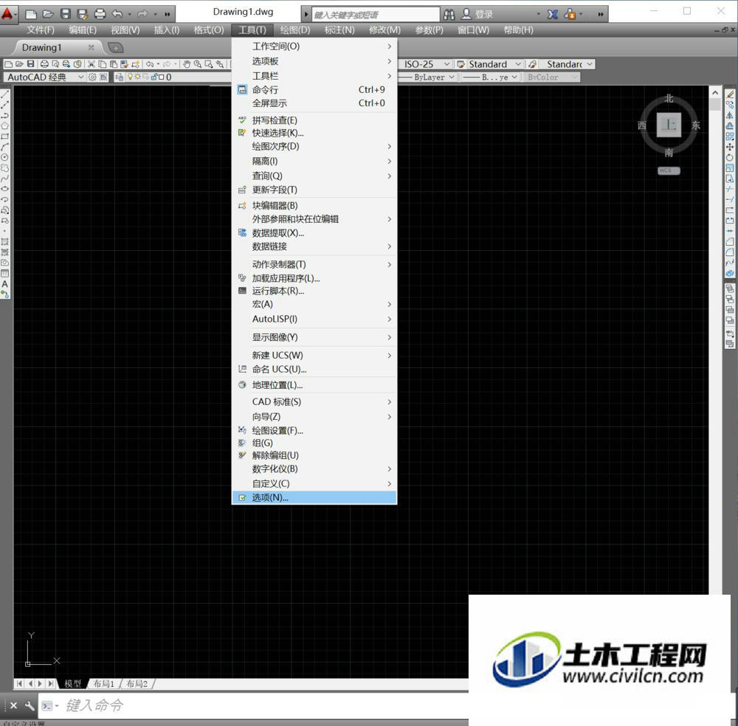Open the Layer Properties Manager icon
738x726 pixels.
pos(120,77)
